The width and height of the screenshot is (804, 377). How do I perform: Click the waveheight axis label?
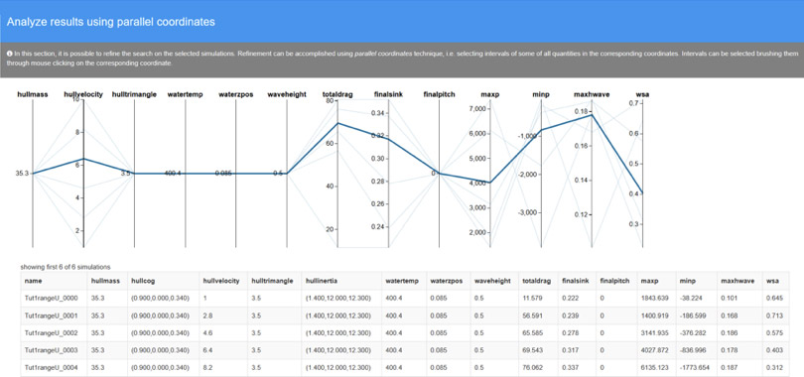(287, 94)
